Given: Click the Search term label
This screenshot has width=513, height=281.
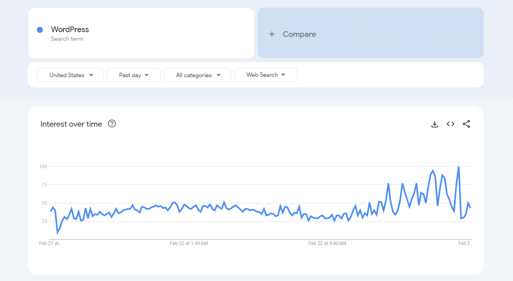Looking at the screenshot, I should tap(67, 39).
